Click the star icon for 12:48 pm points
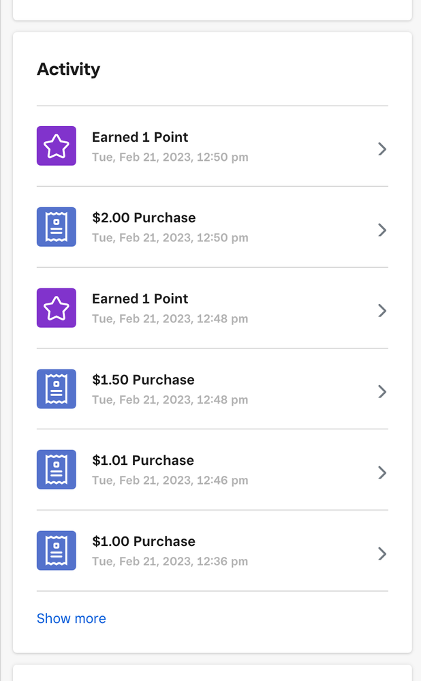 click(x=57, y=308)
